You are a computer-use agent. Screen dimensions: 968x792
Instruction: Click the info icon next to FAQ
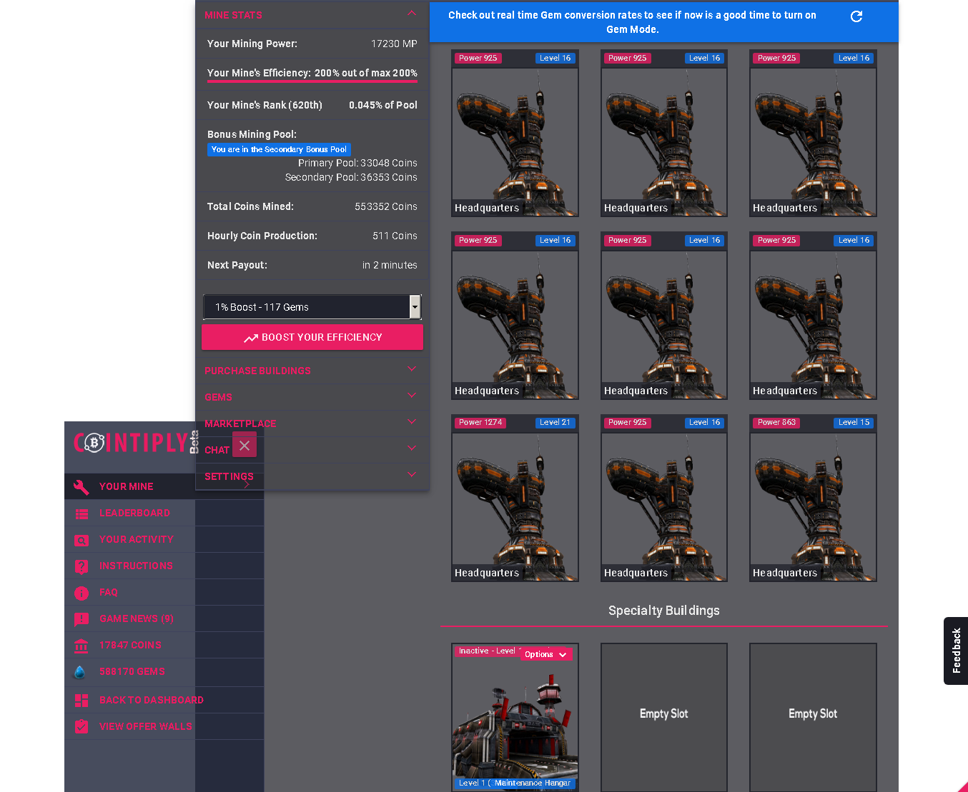82,593
